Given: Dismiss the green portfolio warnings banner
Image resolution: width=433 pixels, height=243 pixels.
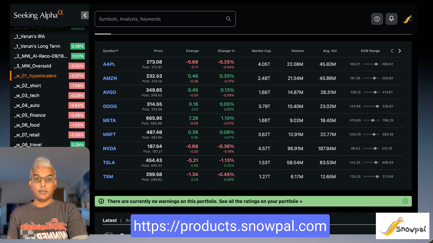Looking at the screenshot, I should 405,201.
